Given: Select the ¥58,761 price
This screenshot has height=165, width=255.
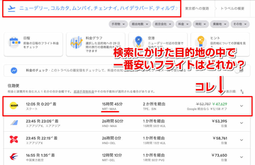Looking at the screenshot, I should [220, 138].
